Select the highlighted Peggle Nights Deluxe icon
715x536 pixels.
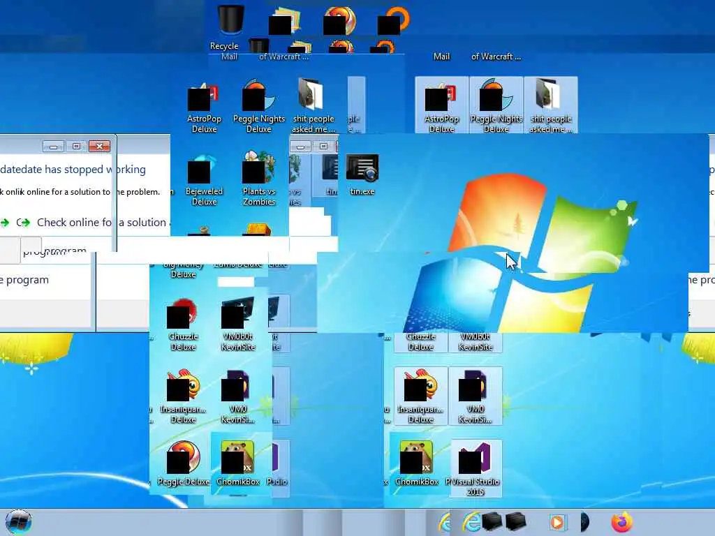coord(496,106)
